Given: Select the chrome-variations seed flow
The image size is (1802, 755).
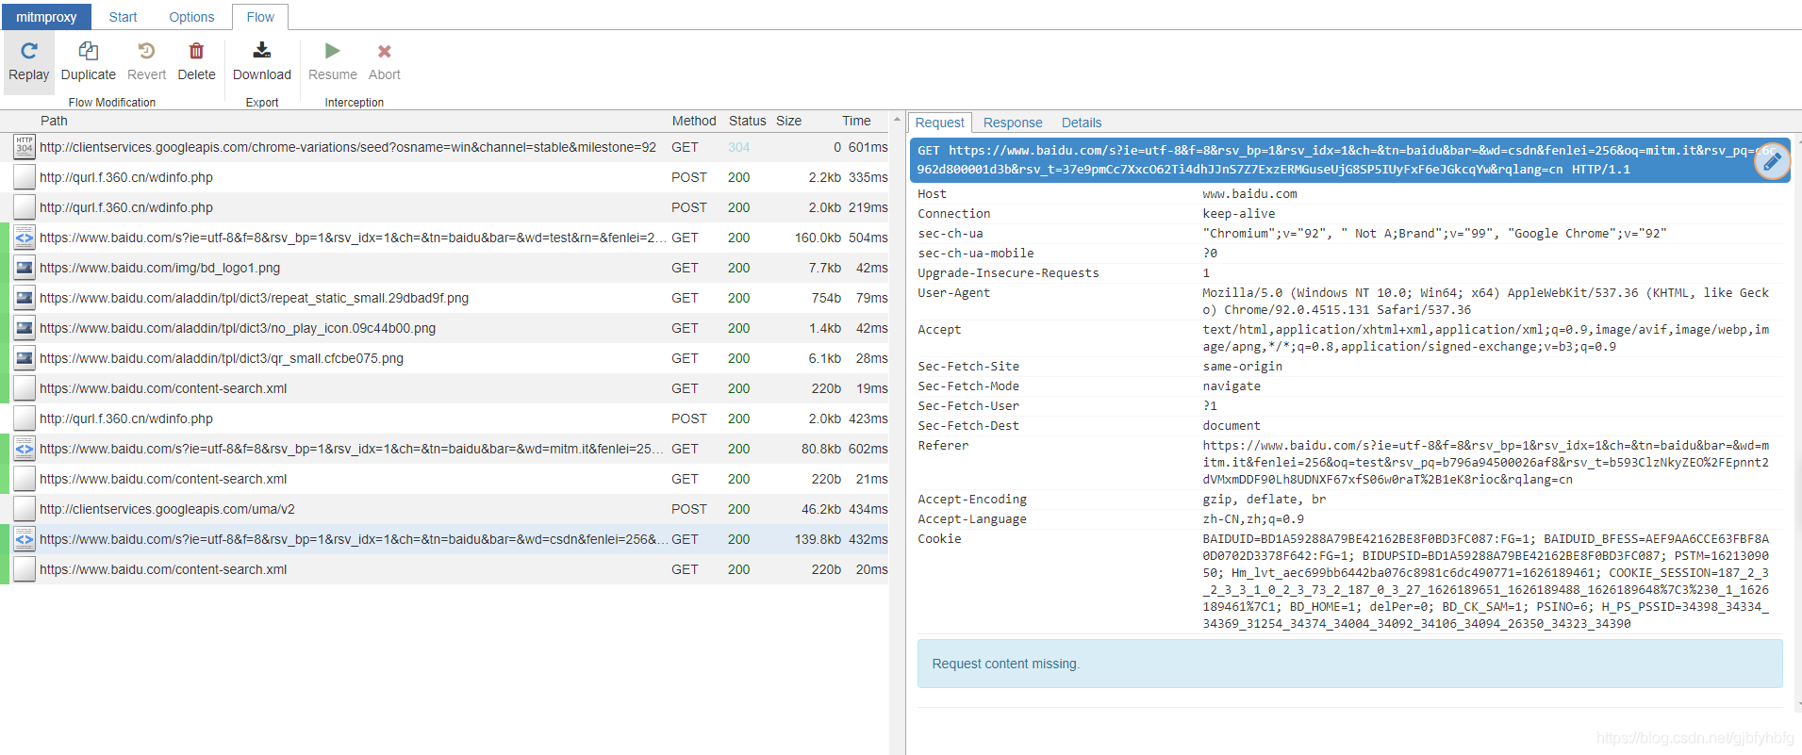Looking at the screenshot, I should pos(444,147).
